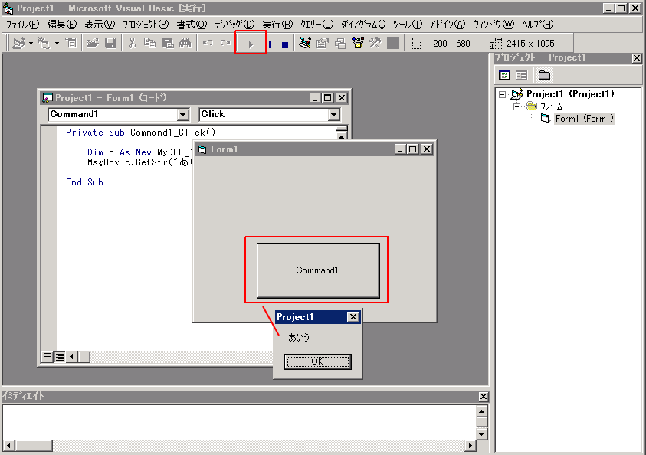The width and height of the screenshot is (646, 455).
Task: Pause execution with the Break toolbar icon
Action: click(267, 43)
